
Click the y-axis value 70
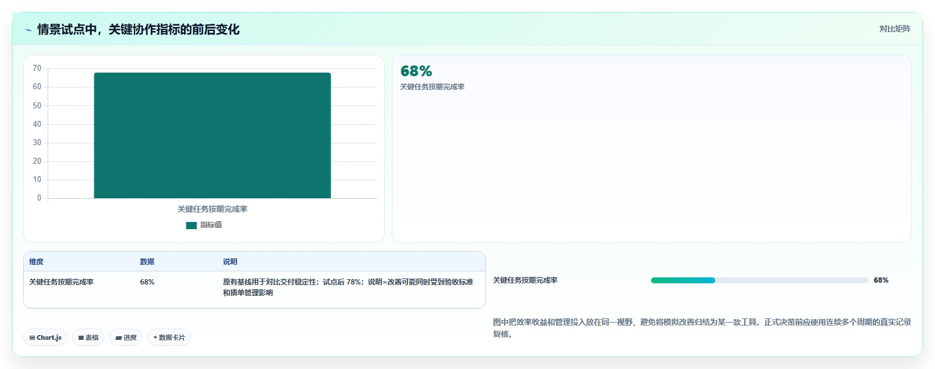pyautogui.click(x=37, y=68)
